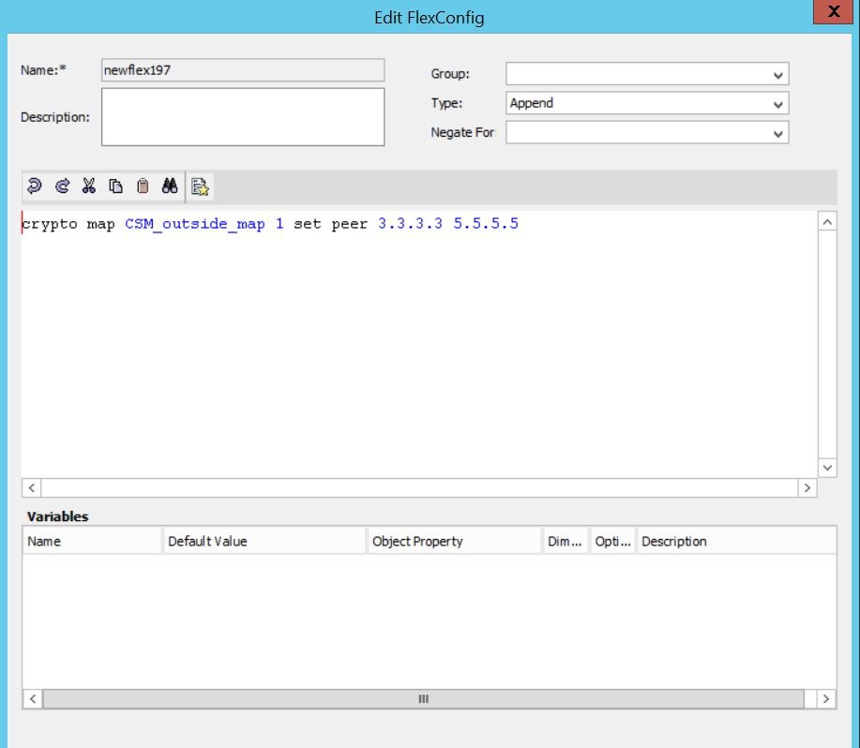Click the Default Value column header
The width and height of the screenshot is (860, 748).
264,541
